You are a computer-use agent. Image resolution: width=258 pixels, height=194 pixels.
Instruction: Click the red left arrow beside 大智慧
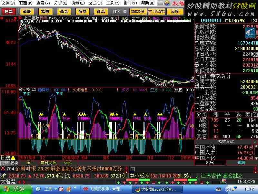(19, 182)
